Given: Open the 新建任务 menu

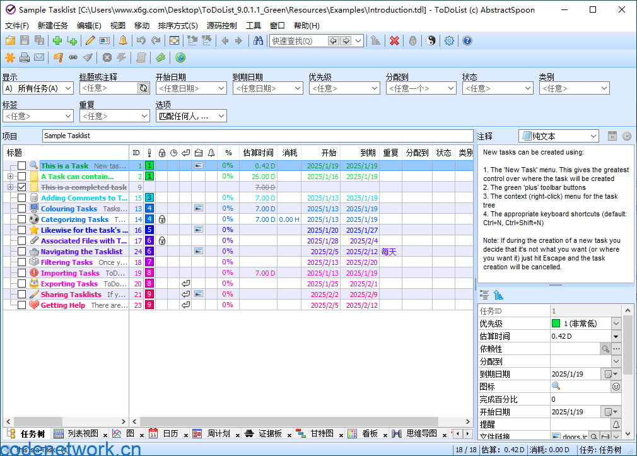Looking at the screenshot, I should click(x=53, y=26).
